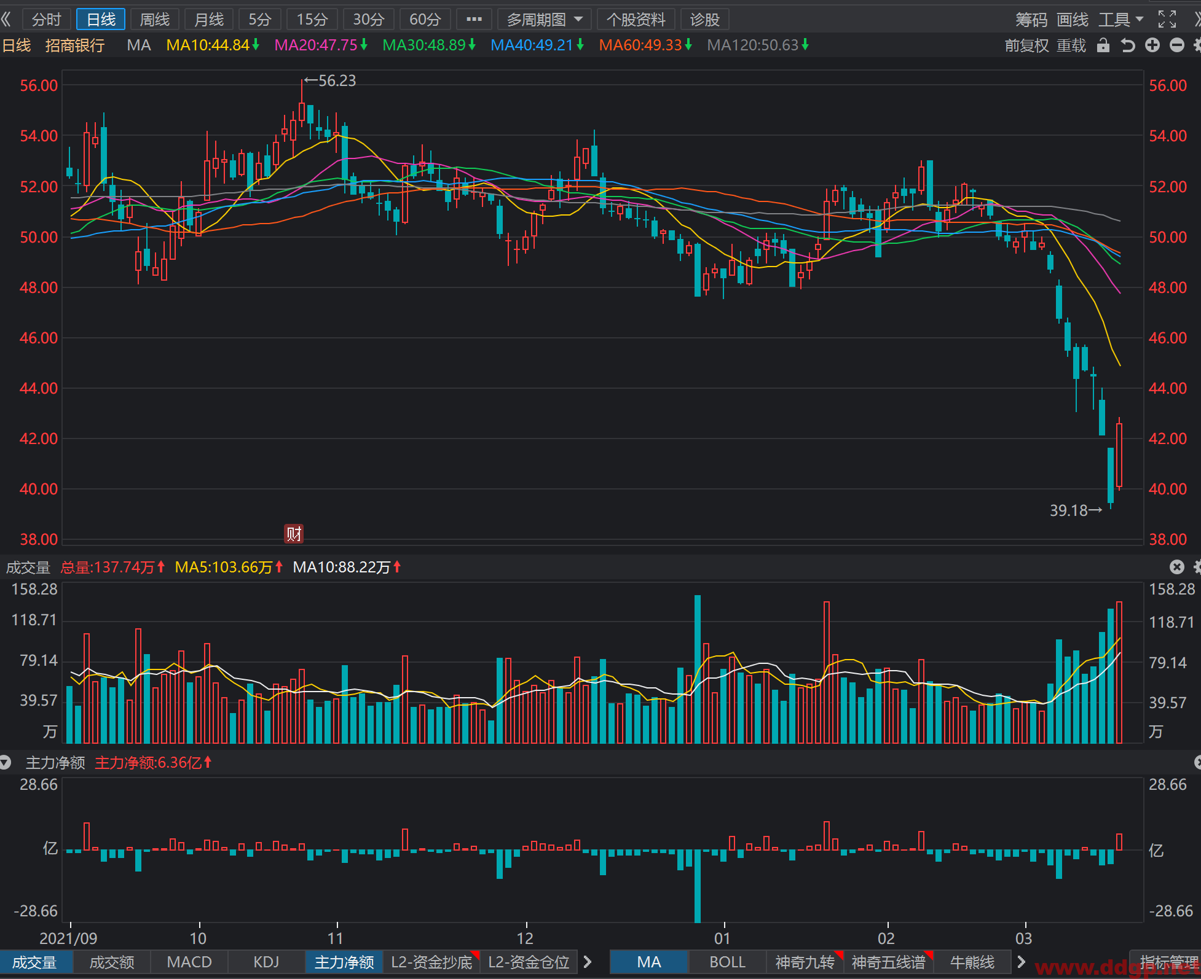Select the 牛熊线 overlay tab
The image size is (1201, 979).
click(972, 962)
